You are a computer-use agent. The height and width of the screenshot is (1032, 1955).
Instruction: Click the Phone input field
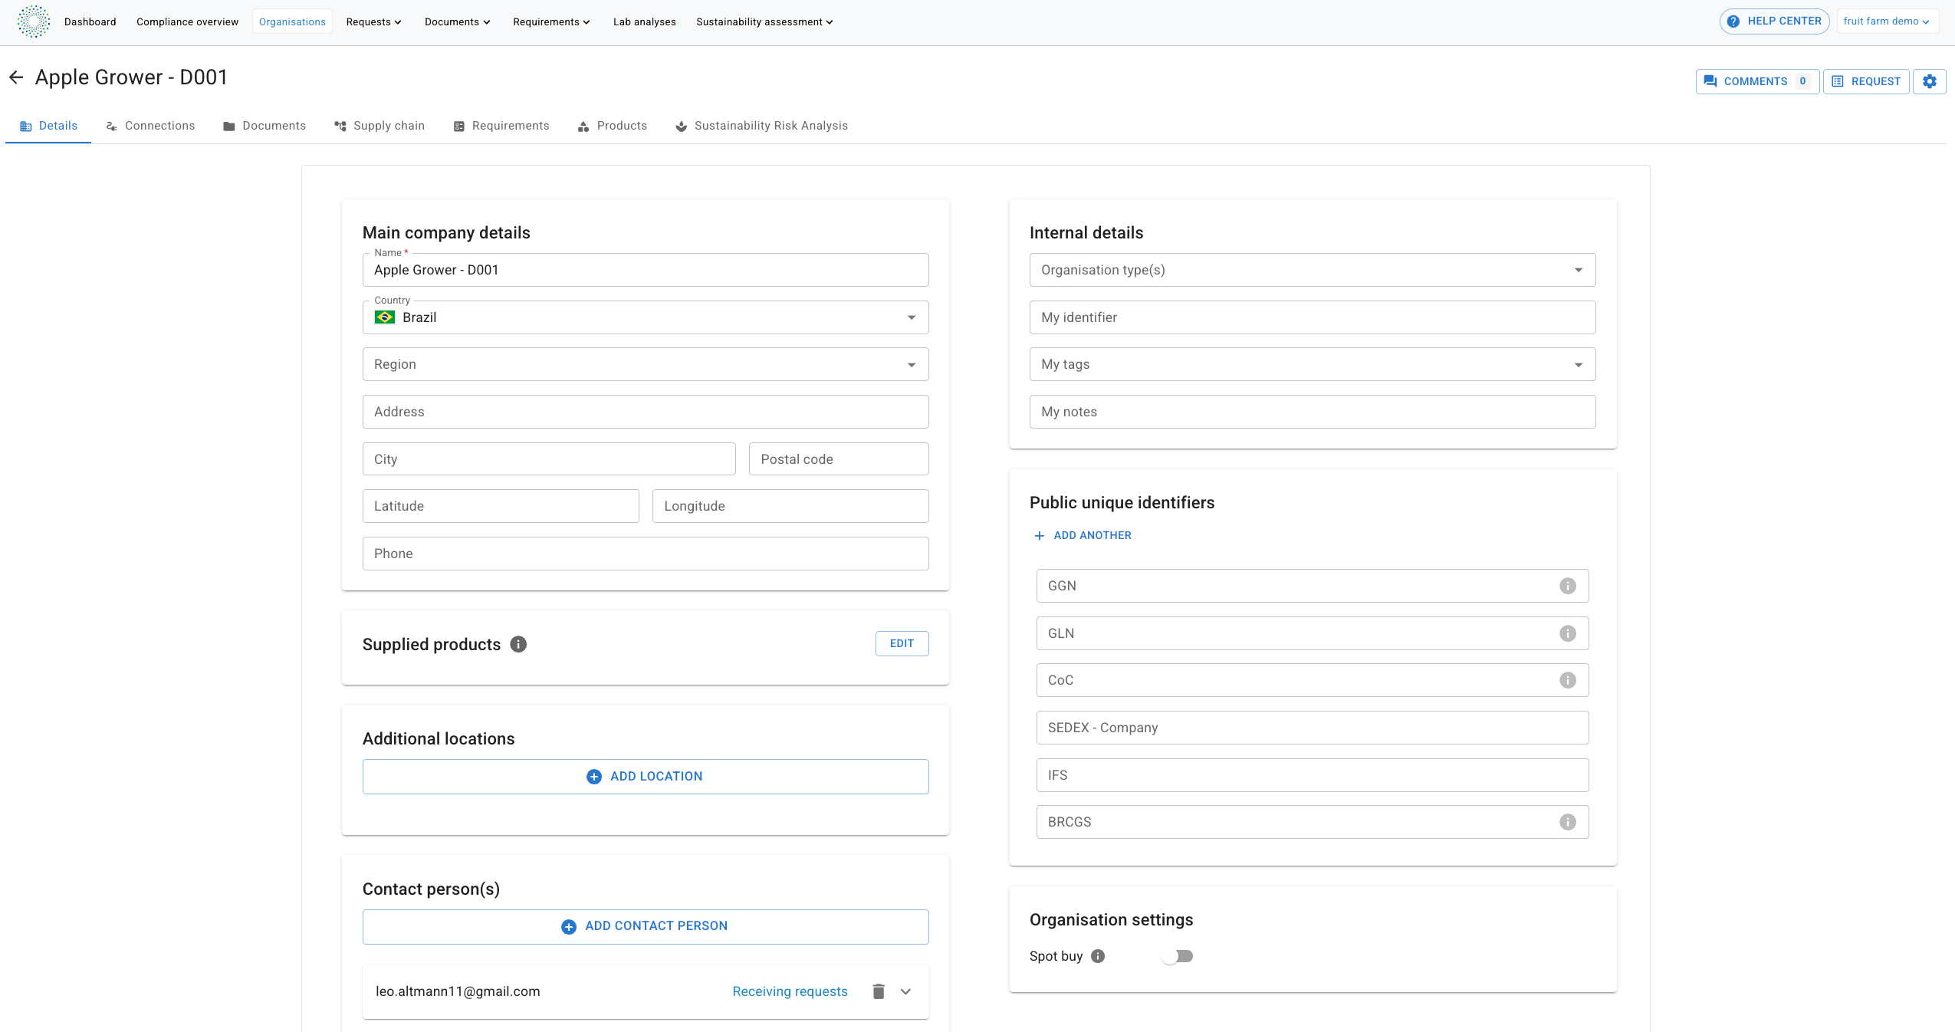[x=646, y=554]
